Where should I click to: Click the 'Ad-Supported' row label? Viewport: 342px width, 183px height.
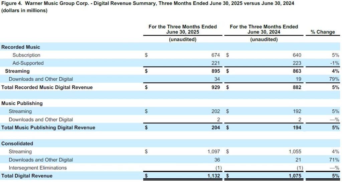tap(28, 63)
